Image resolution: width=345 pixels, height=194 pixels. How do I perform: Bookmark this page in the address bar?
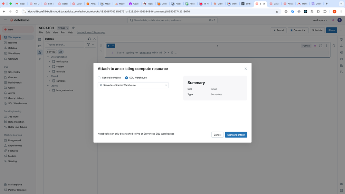pyautogui.click(x=277, y=11)
